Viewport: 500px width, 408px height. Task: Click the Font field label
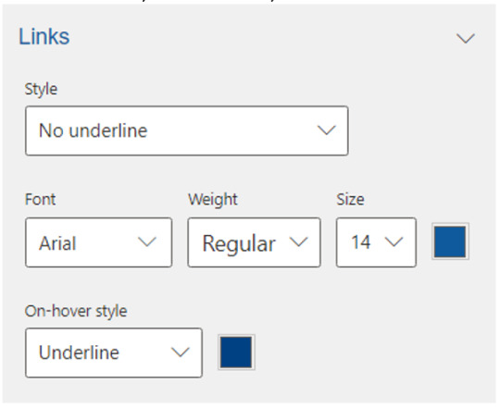(x=40, y=200)
